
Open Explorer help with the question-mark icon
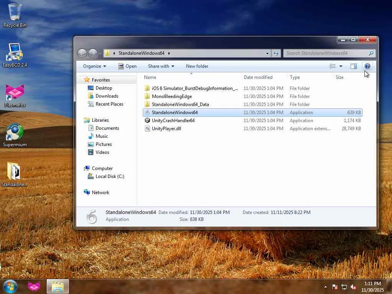pos(367,66)
